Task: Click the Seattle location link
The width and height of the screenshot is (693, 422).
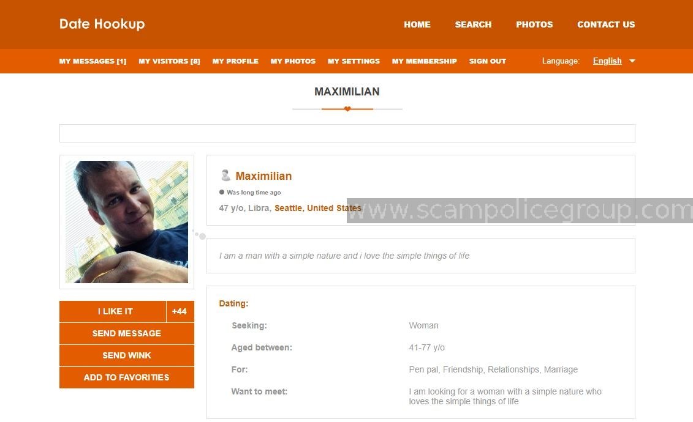Action: point(288,208)
